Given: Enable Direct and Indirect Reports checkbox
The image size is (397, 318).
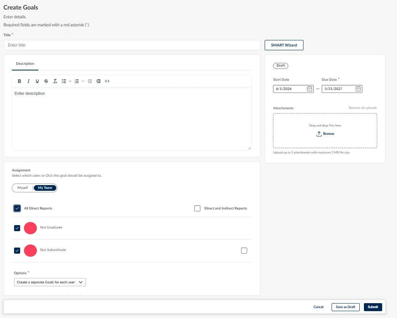Looking at the screenshot, I should click(x=197, y=208).
